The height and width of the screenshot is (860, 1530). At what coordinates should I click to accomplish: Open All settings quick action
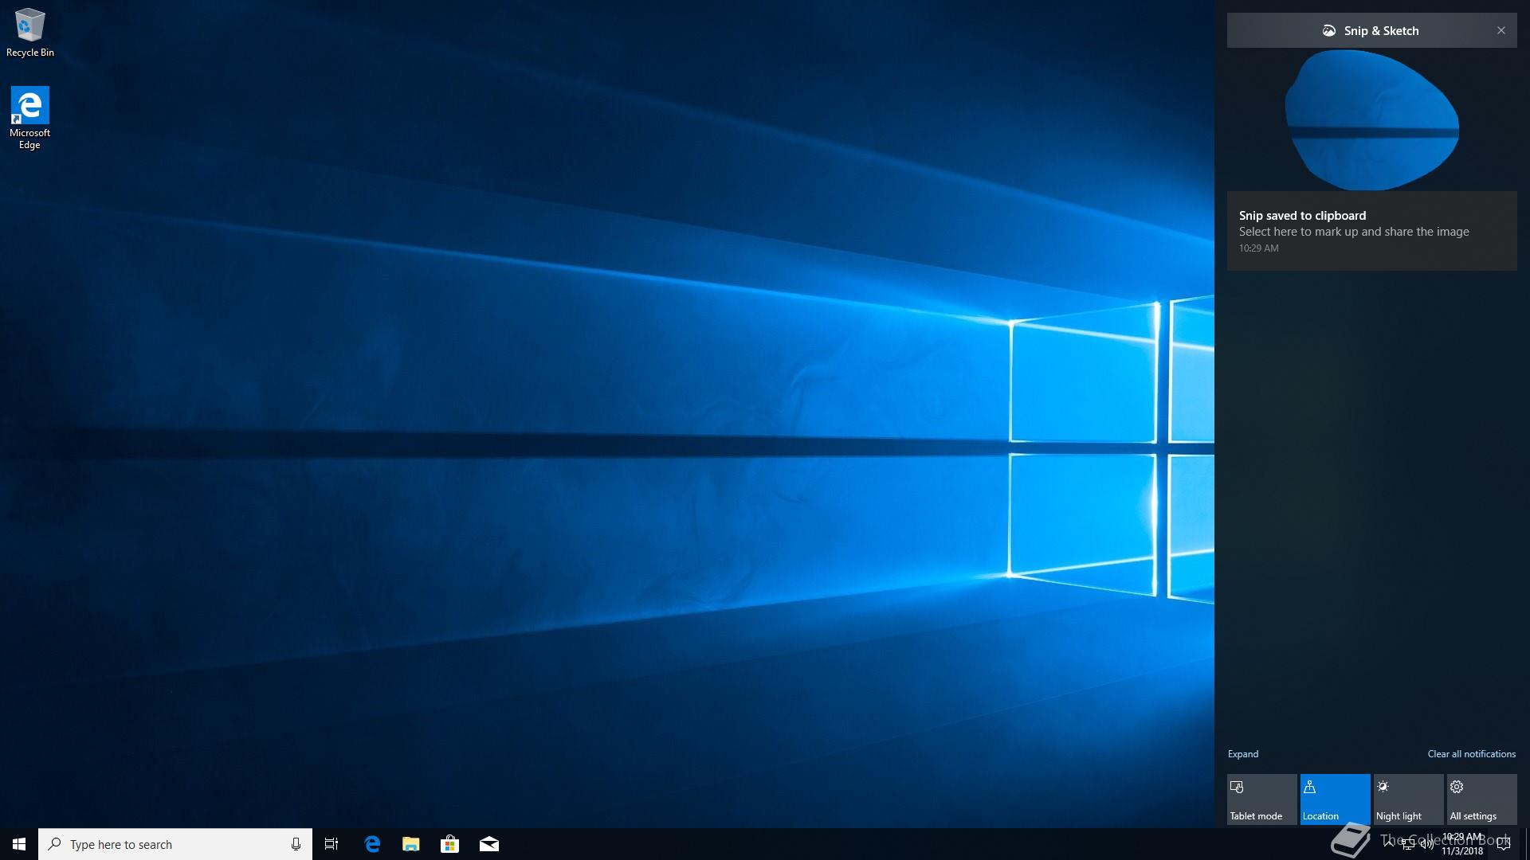(x=1482, y=799)
